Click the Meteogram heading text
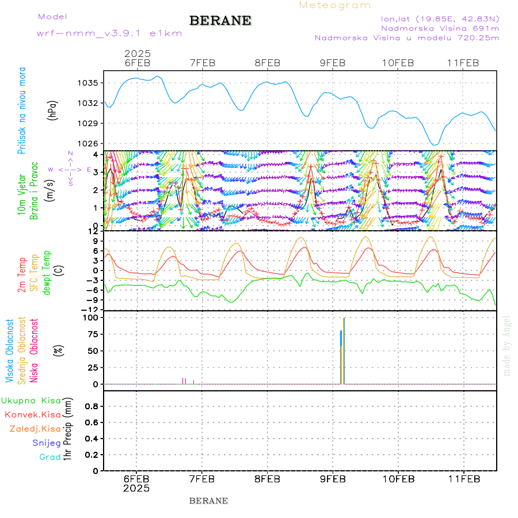Screen dimensions: 518x518 pyautogui.click(x=335, y=5)
